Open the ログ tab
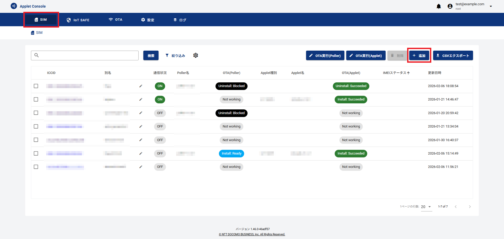Screen dimensions: 504x239 (x=180, y=20)
